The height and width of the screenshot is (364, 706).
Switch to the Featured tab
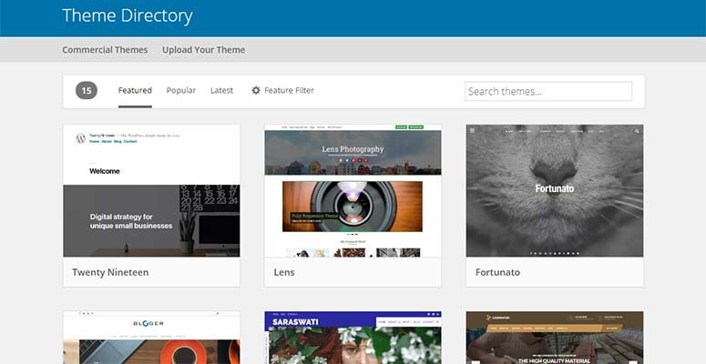pyautogui.click(x=135, y=90)
